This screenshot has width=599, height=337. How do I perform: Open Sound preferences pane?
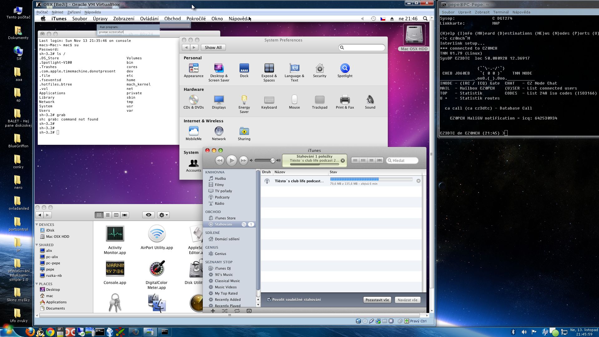coord(370,102)
